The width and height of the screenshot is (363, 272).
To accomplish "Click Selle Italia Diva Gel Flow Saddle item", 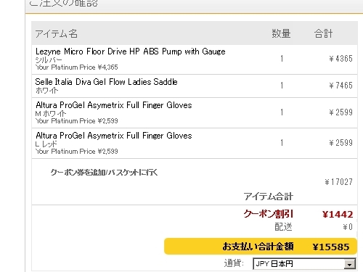I will [x=106, y=82].
